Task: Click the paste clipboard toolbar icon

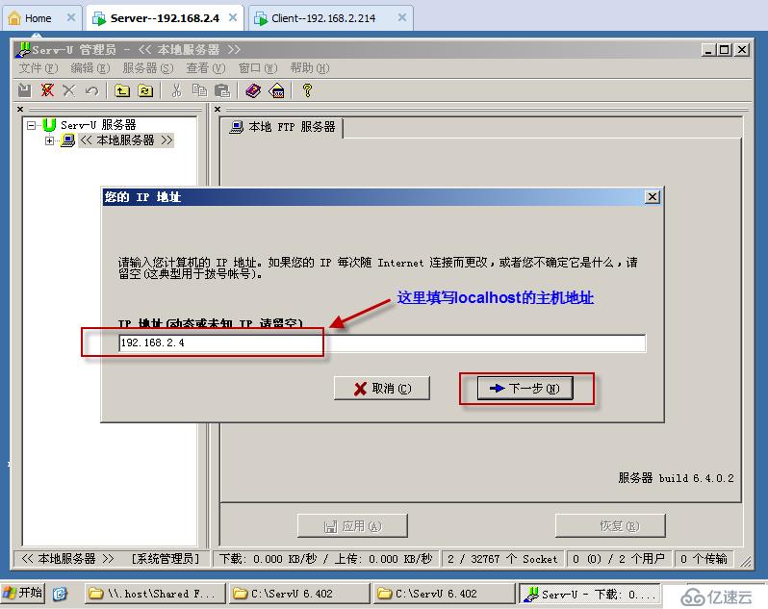Action: 222,90
